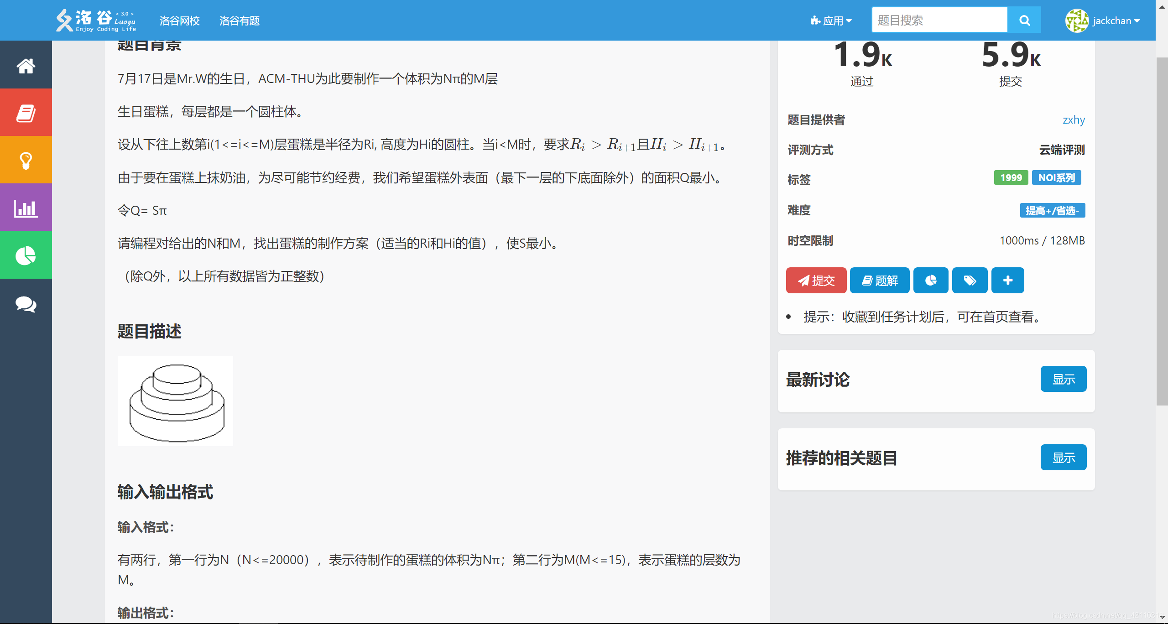Click the green pie chart sidebar icon

pyautogui.click(x=26, y=255)
